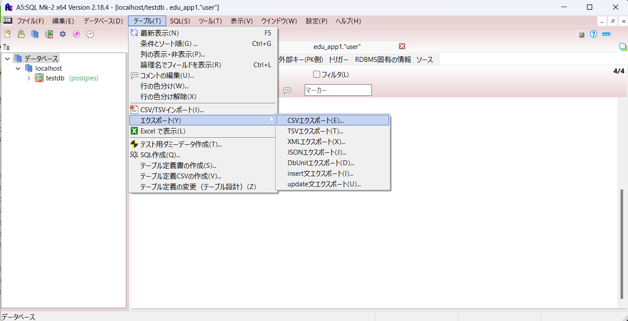
Task: Click the tree view icon above database tree
Action: pos(7,47)
